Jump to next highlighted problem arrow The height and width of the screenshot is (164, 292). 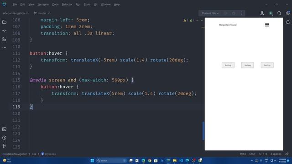click(202, 20)
